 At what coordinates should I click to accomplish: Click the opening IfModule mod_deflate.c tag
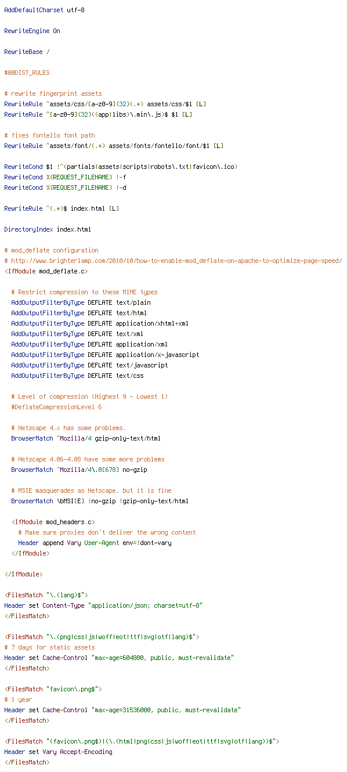tap(46, 272)
